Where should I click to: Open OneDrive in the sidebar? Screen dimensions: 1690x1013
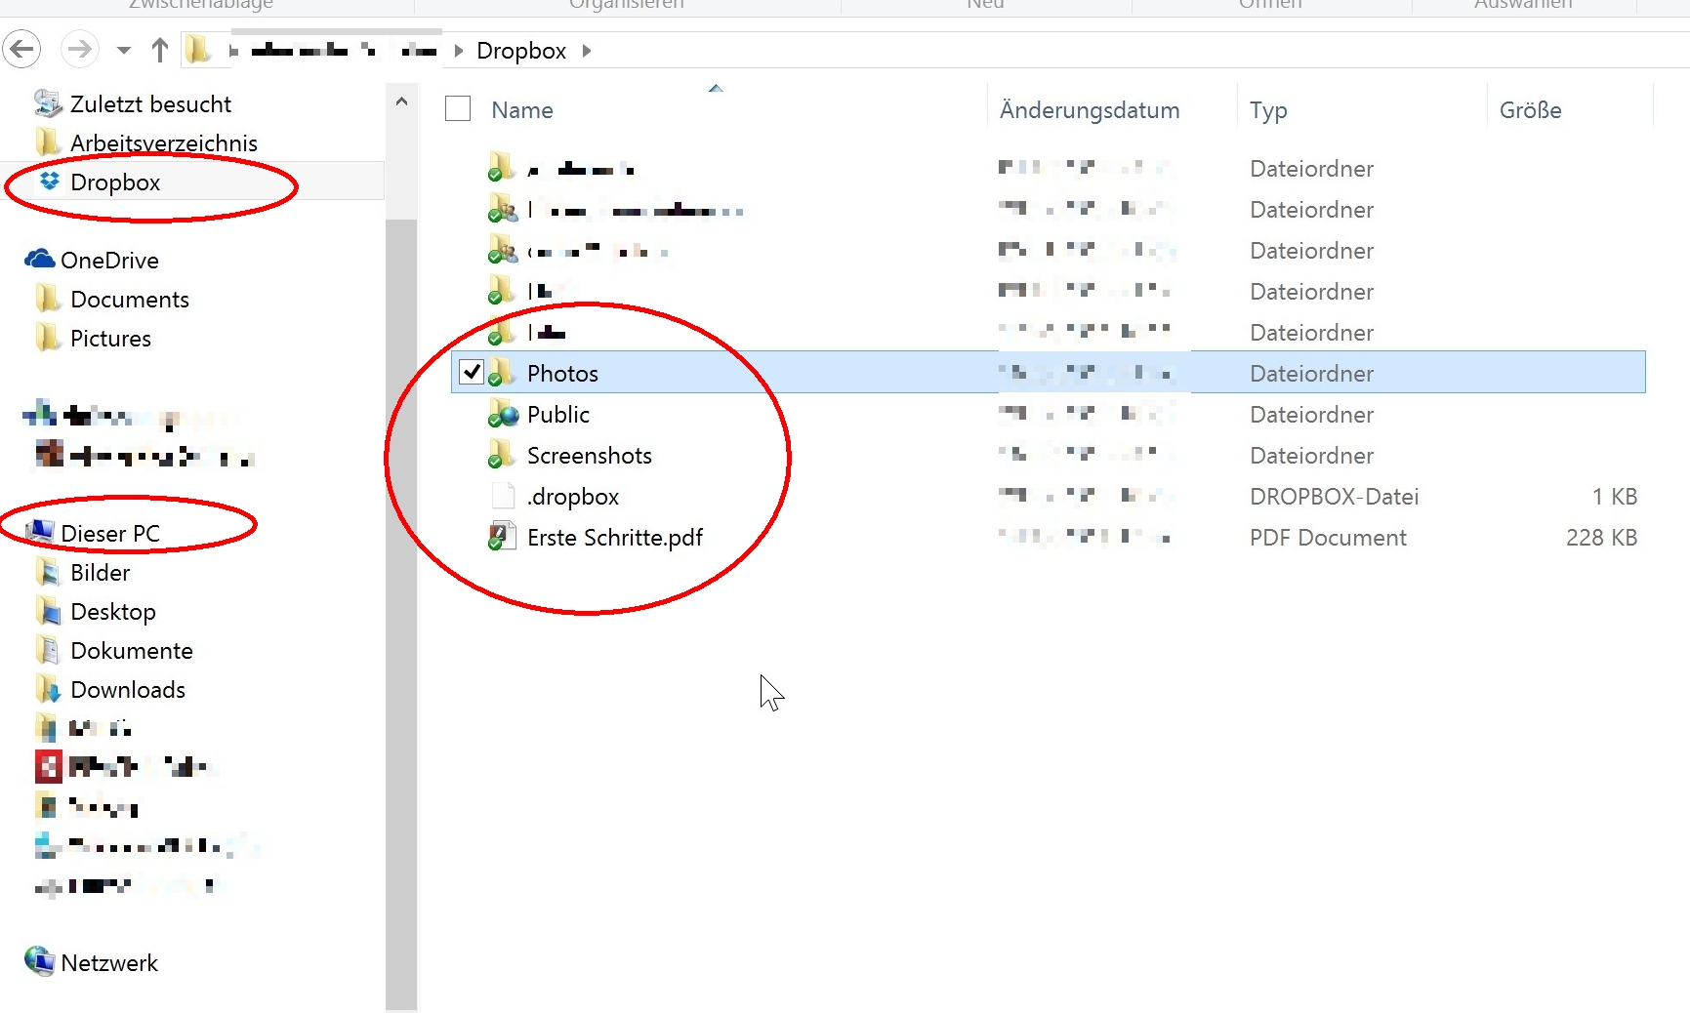tap(108, 261)
